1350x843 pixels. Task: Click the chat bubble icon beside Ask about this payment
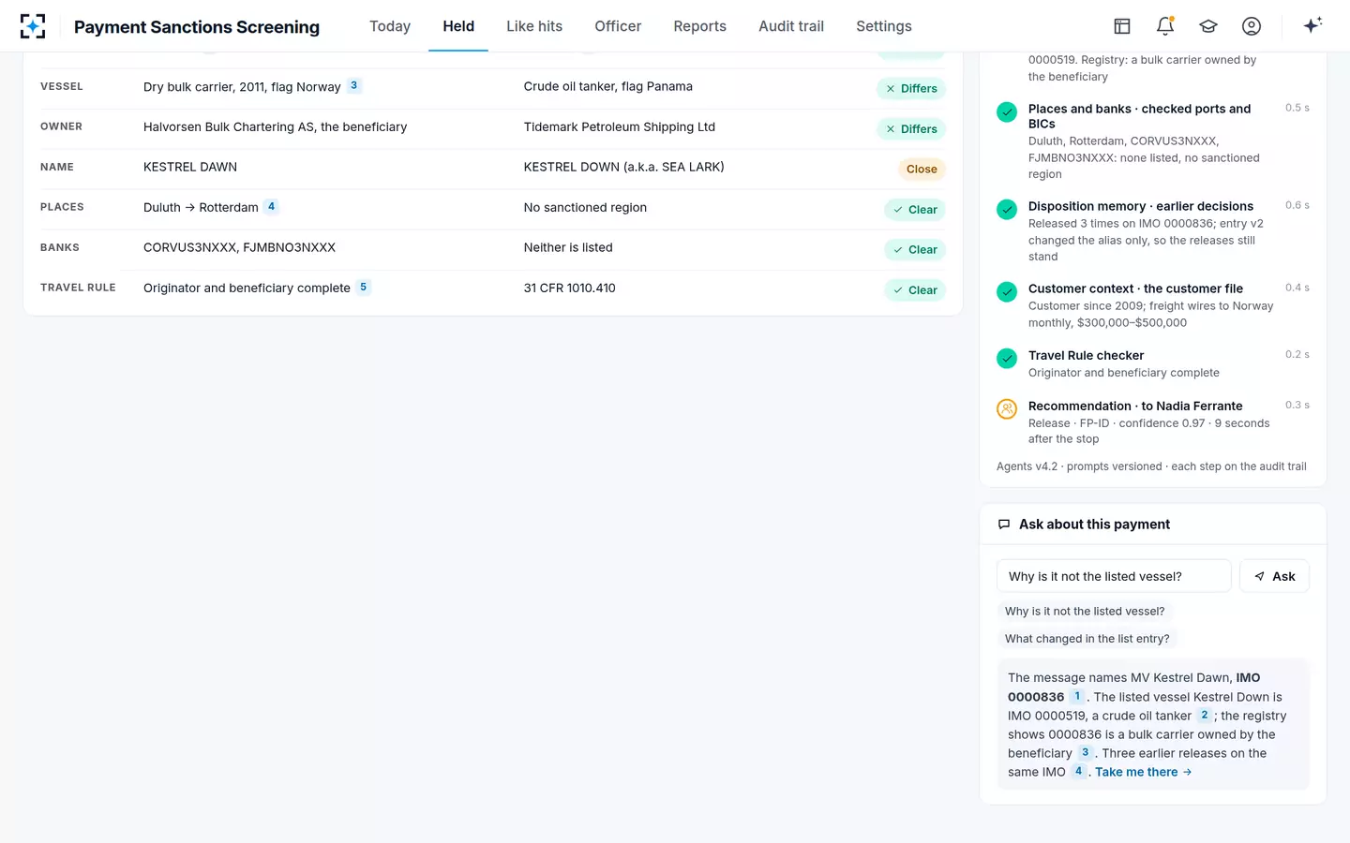click(1004, 525)
